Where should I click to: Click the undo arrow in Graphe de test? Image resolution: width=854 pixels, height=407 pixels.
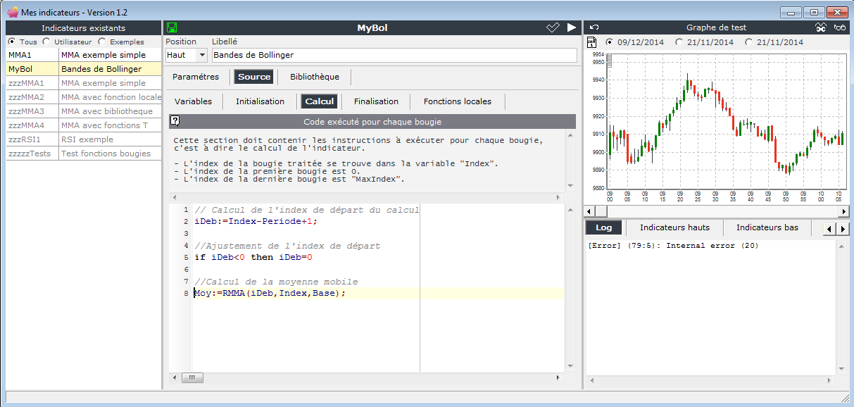tap(594, 28)
